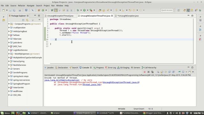Click the Scroll Lock icon in Console toolbar
The height and width of the screenshot is (115, 204).
point(162,72)
